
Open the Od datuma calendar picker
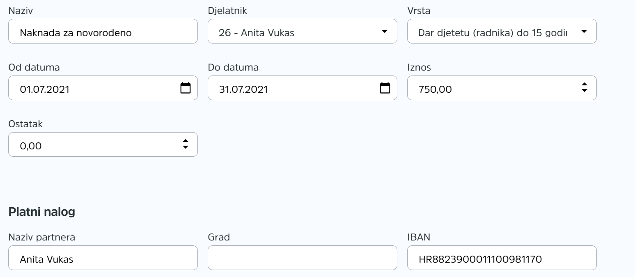point(186,88)
